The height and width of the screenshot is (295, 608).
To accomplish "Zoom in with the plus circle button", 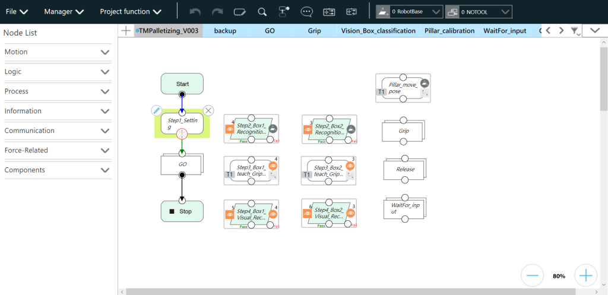I will 586,275.
